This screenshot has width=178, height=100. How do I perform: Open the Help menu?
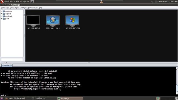(40, 8)
